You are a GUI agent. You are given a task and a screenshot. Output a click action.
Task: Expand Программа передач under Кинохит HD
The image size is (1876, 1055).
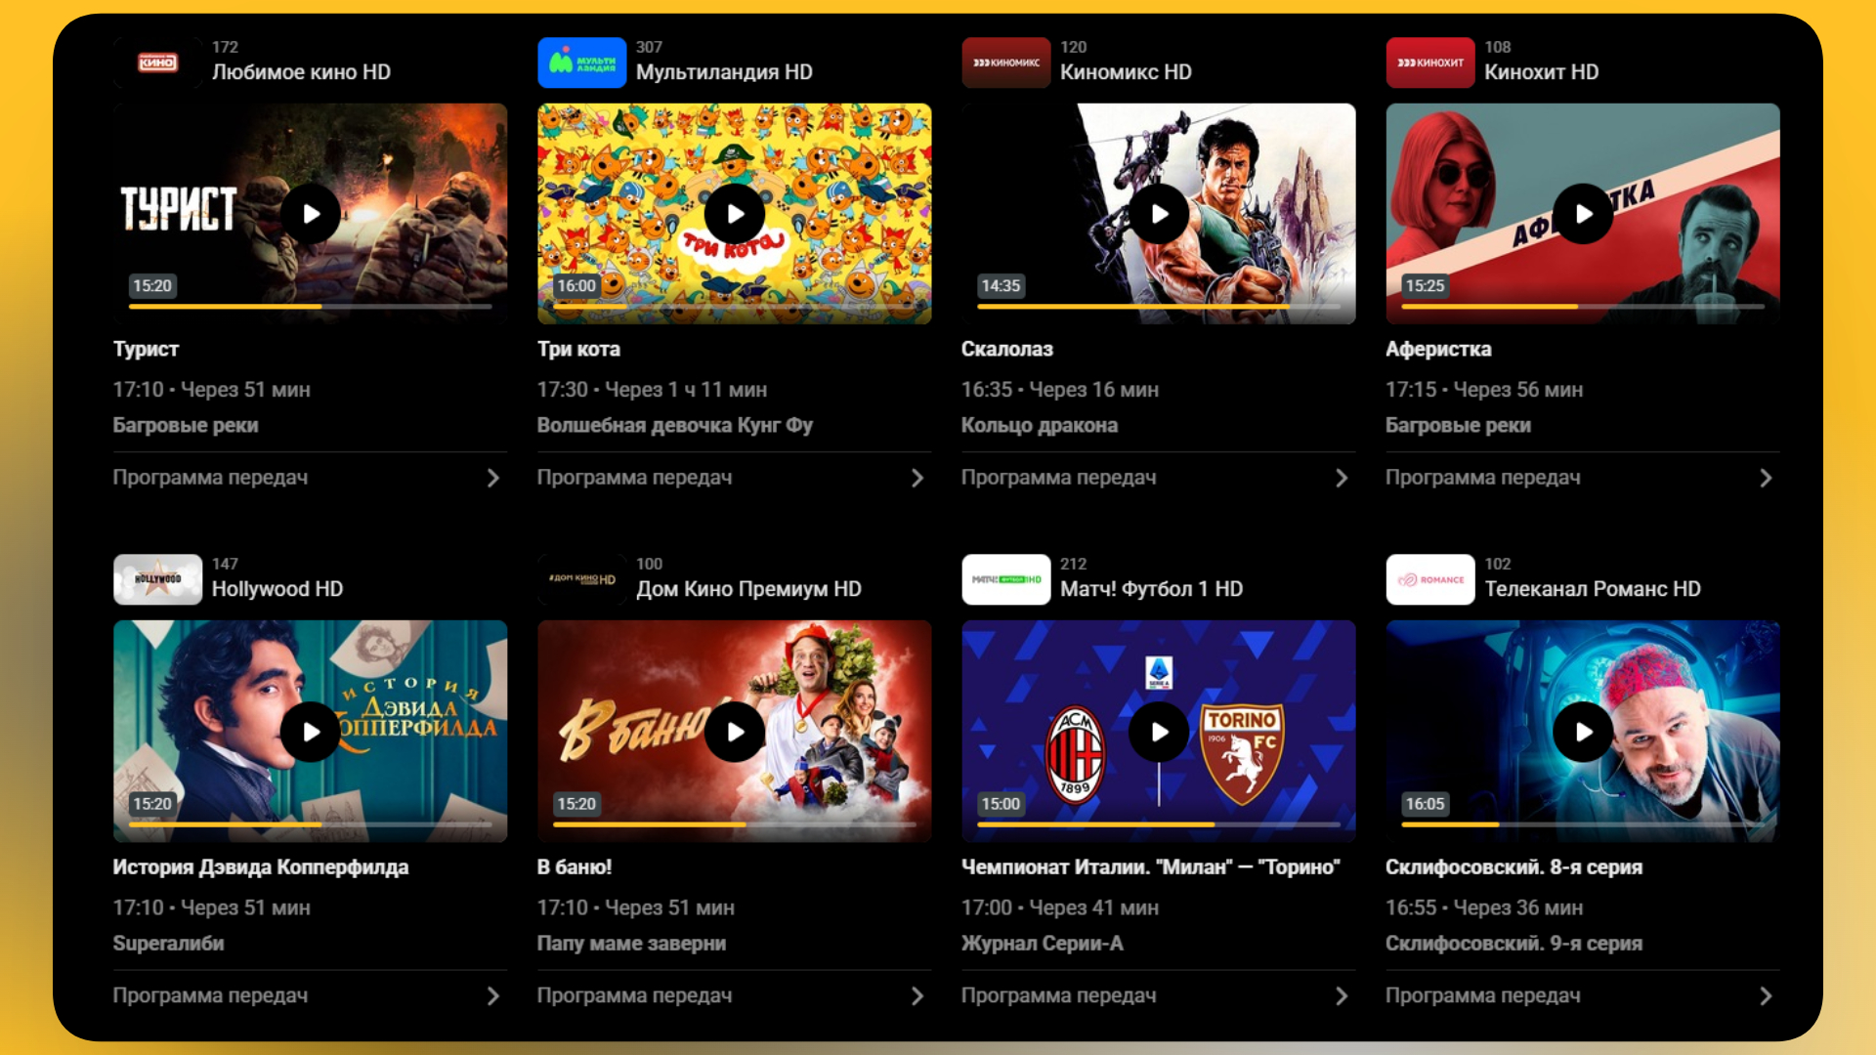1582,478
